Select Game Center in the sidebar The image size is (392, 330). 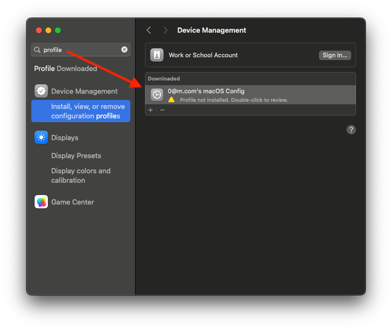(x=73, y=202)
